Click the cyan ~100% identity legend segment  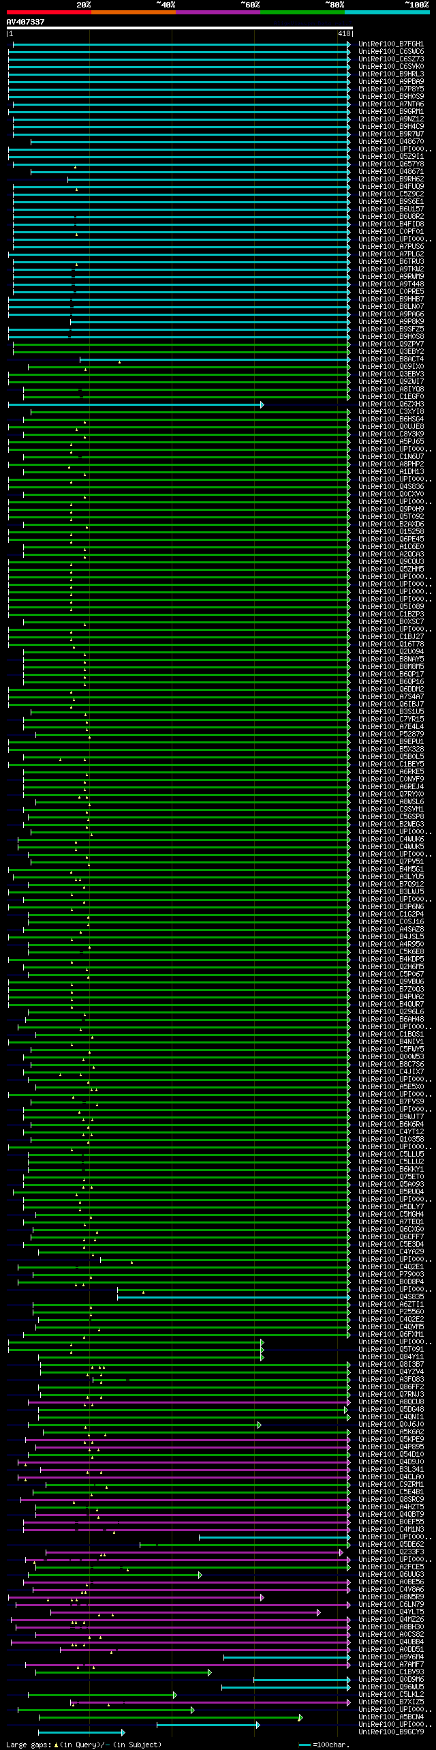386,12
